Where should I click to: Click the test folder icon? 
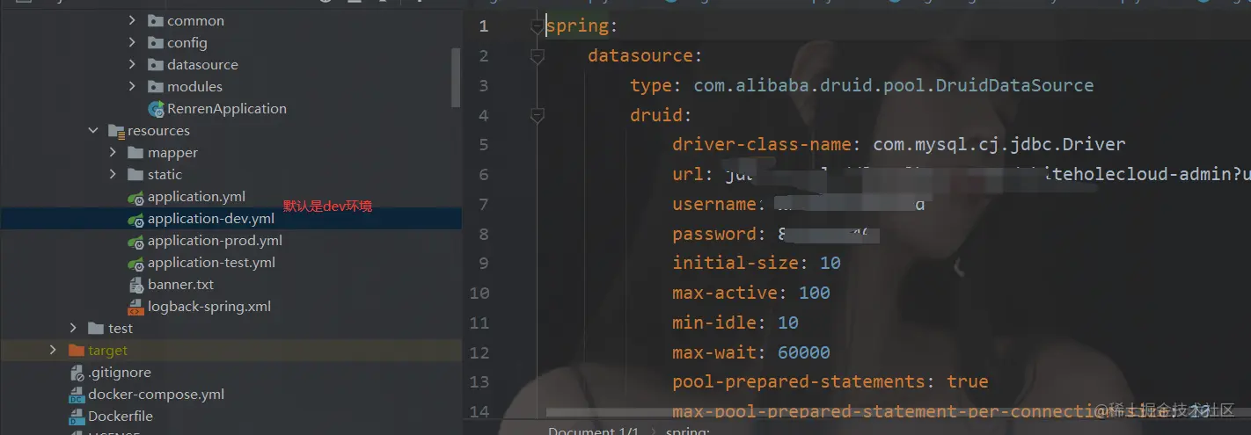(96, 328)
